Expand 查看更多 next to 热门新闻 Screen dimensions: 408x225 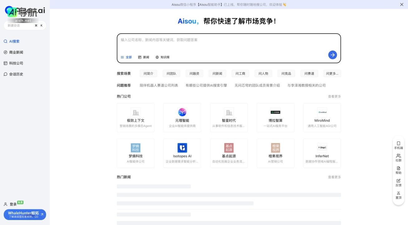(334, 177)
